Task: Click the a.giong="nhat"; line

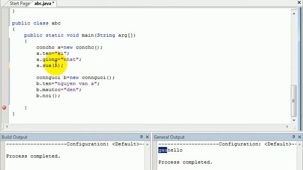Action: point(59,59)
